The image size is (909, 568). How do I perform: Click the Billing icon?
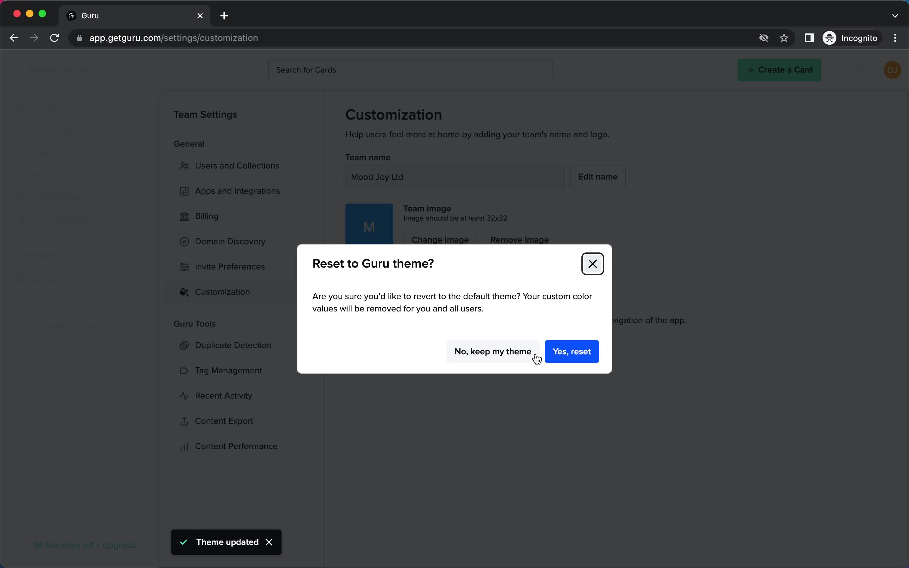point(183,216)
